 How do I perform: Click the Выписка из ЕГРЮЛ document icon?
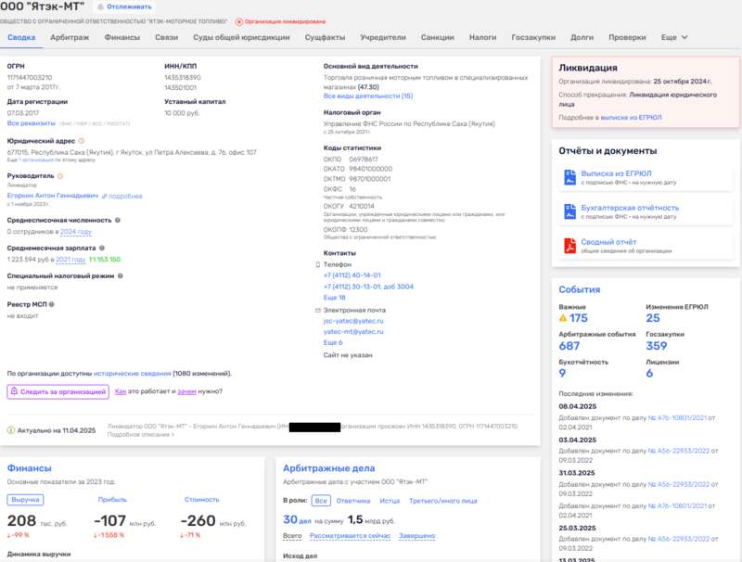coord(569,177)
